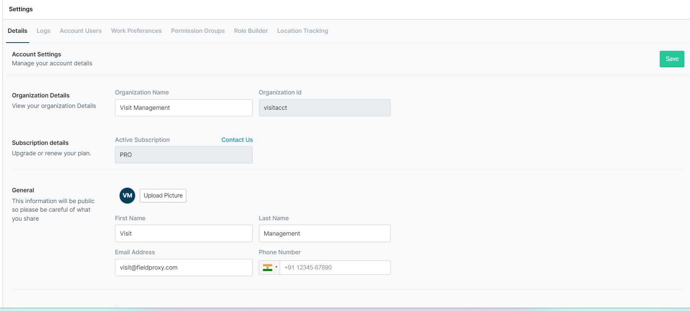Viewport: 690px width, 311px height.
Task: Open the Account Users tab
Action: (81, 31)
